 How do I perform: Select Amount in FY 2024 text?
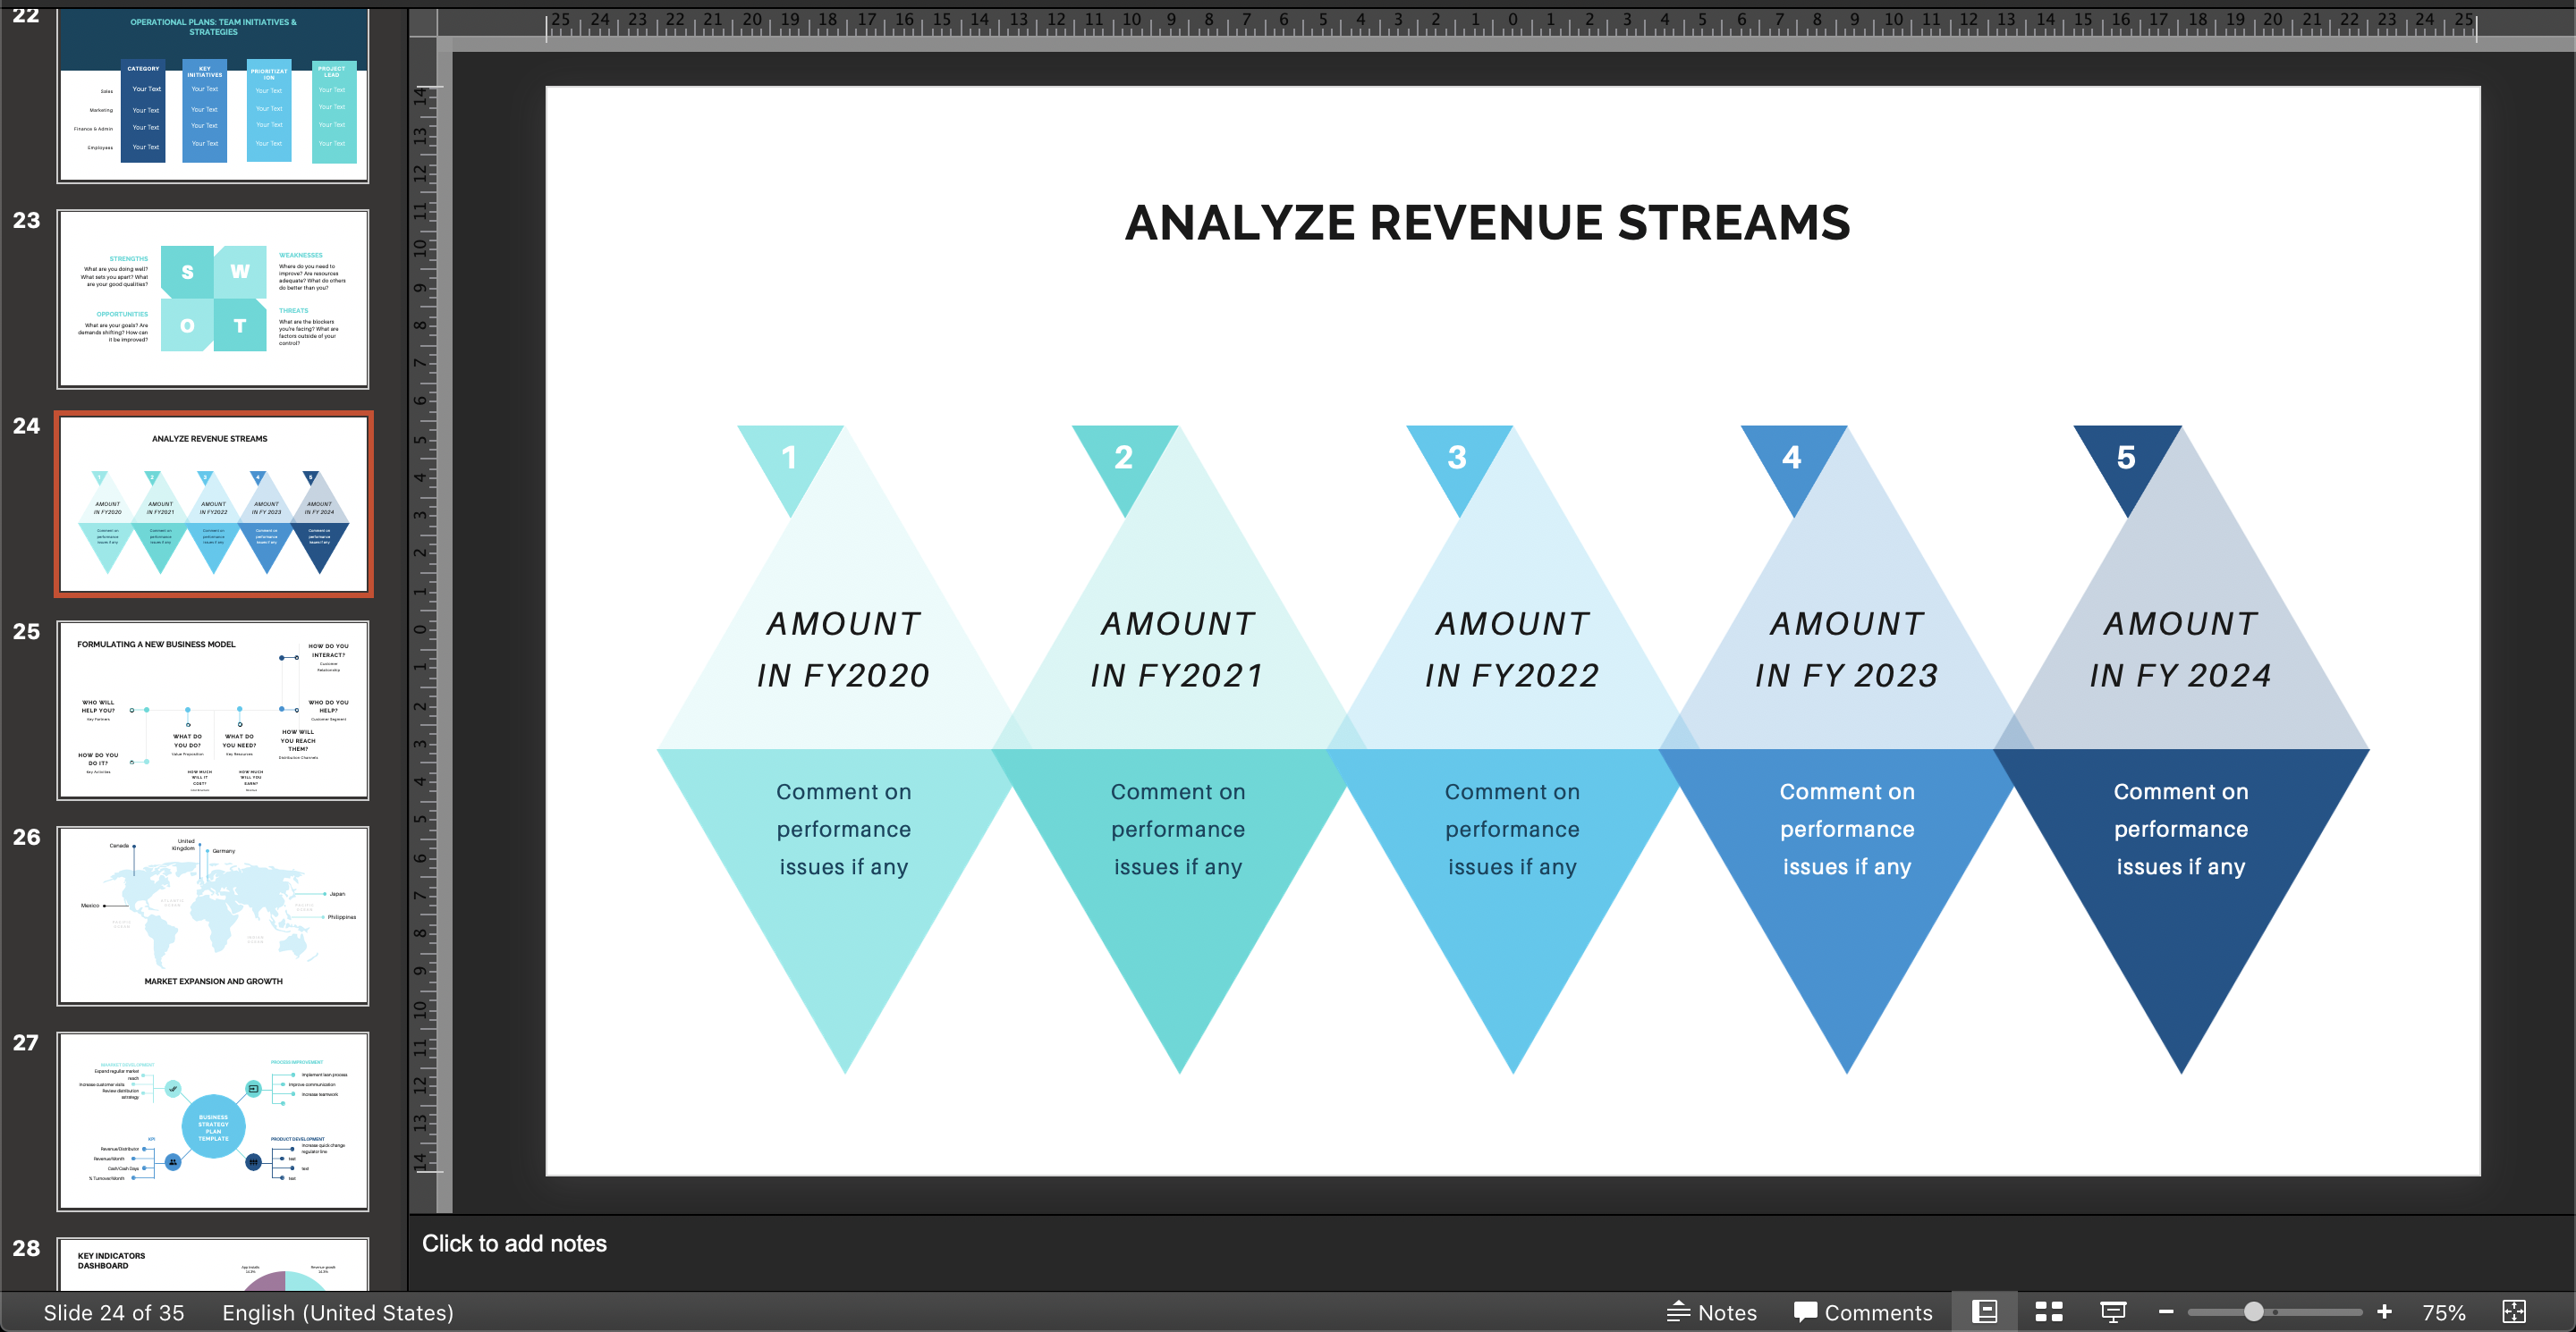(2181, 650)
